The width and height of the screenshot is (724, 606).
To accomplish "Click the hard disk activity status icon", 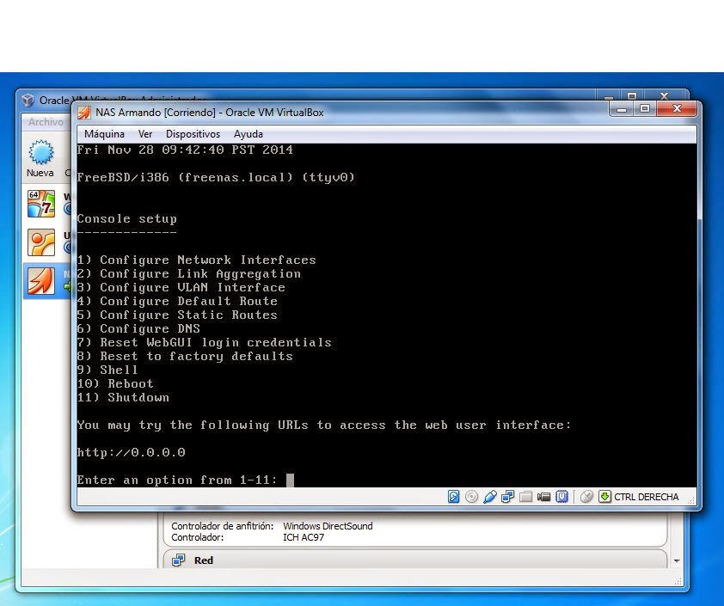I will (453, 497).
